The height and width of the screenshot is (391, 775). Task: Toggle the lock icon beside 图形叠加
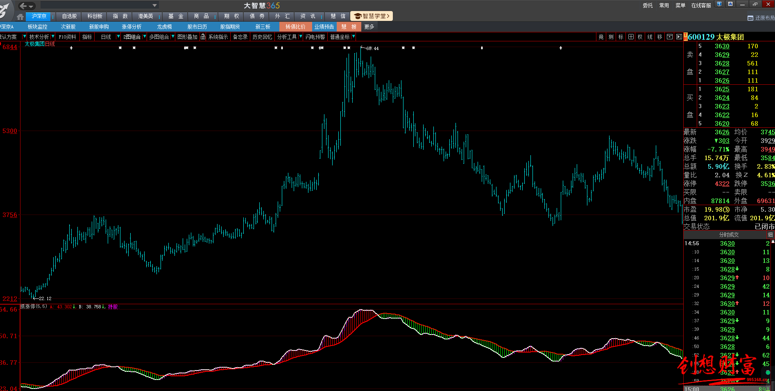coord(203,37)
